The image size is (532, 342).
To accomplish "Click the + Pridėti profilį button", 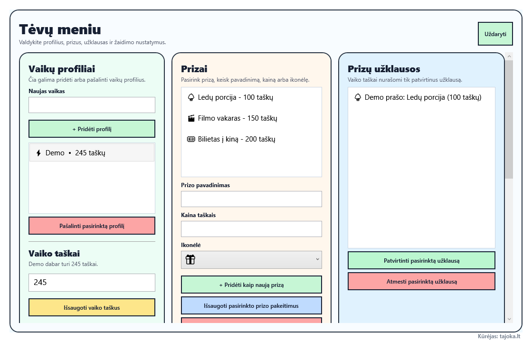I will click(x=92, y=129).
